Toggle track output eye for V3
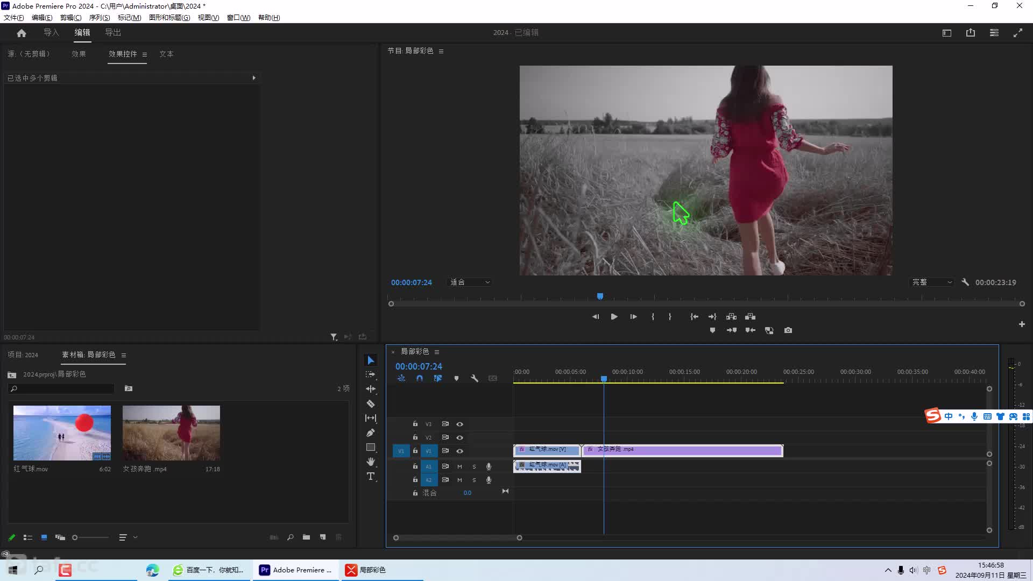The image size is (1033, 581). [460, 424]
